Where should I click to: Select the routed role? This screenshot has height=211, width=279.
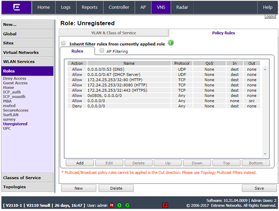pos(9,106)
